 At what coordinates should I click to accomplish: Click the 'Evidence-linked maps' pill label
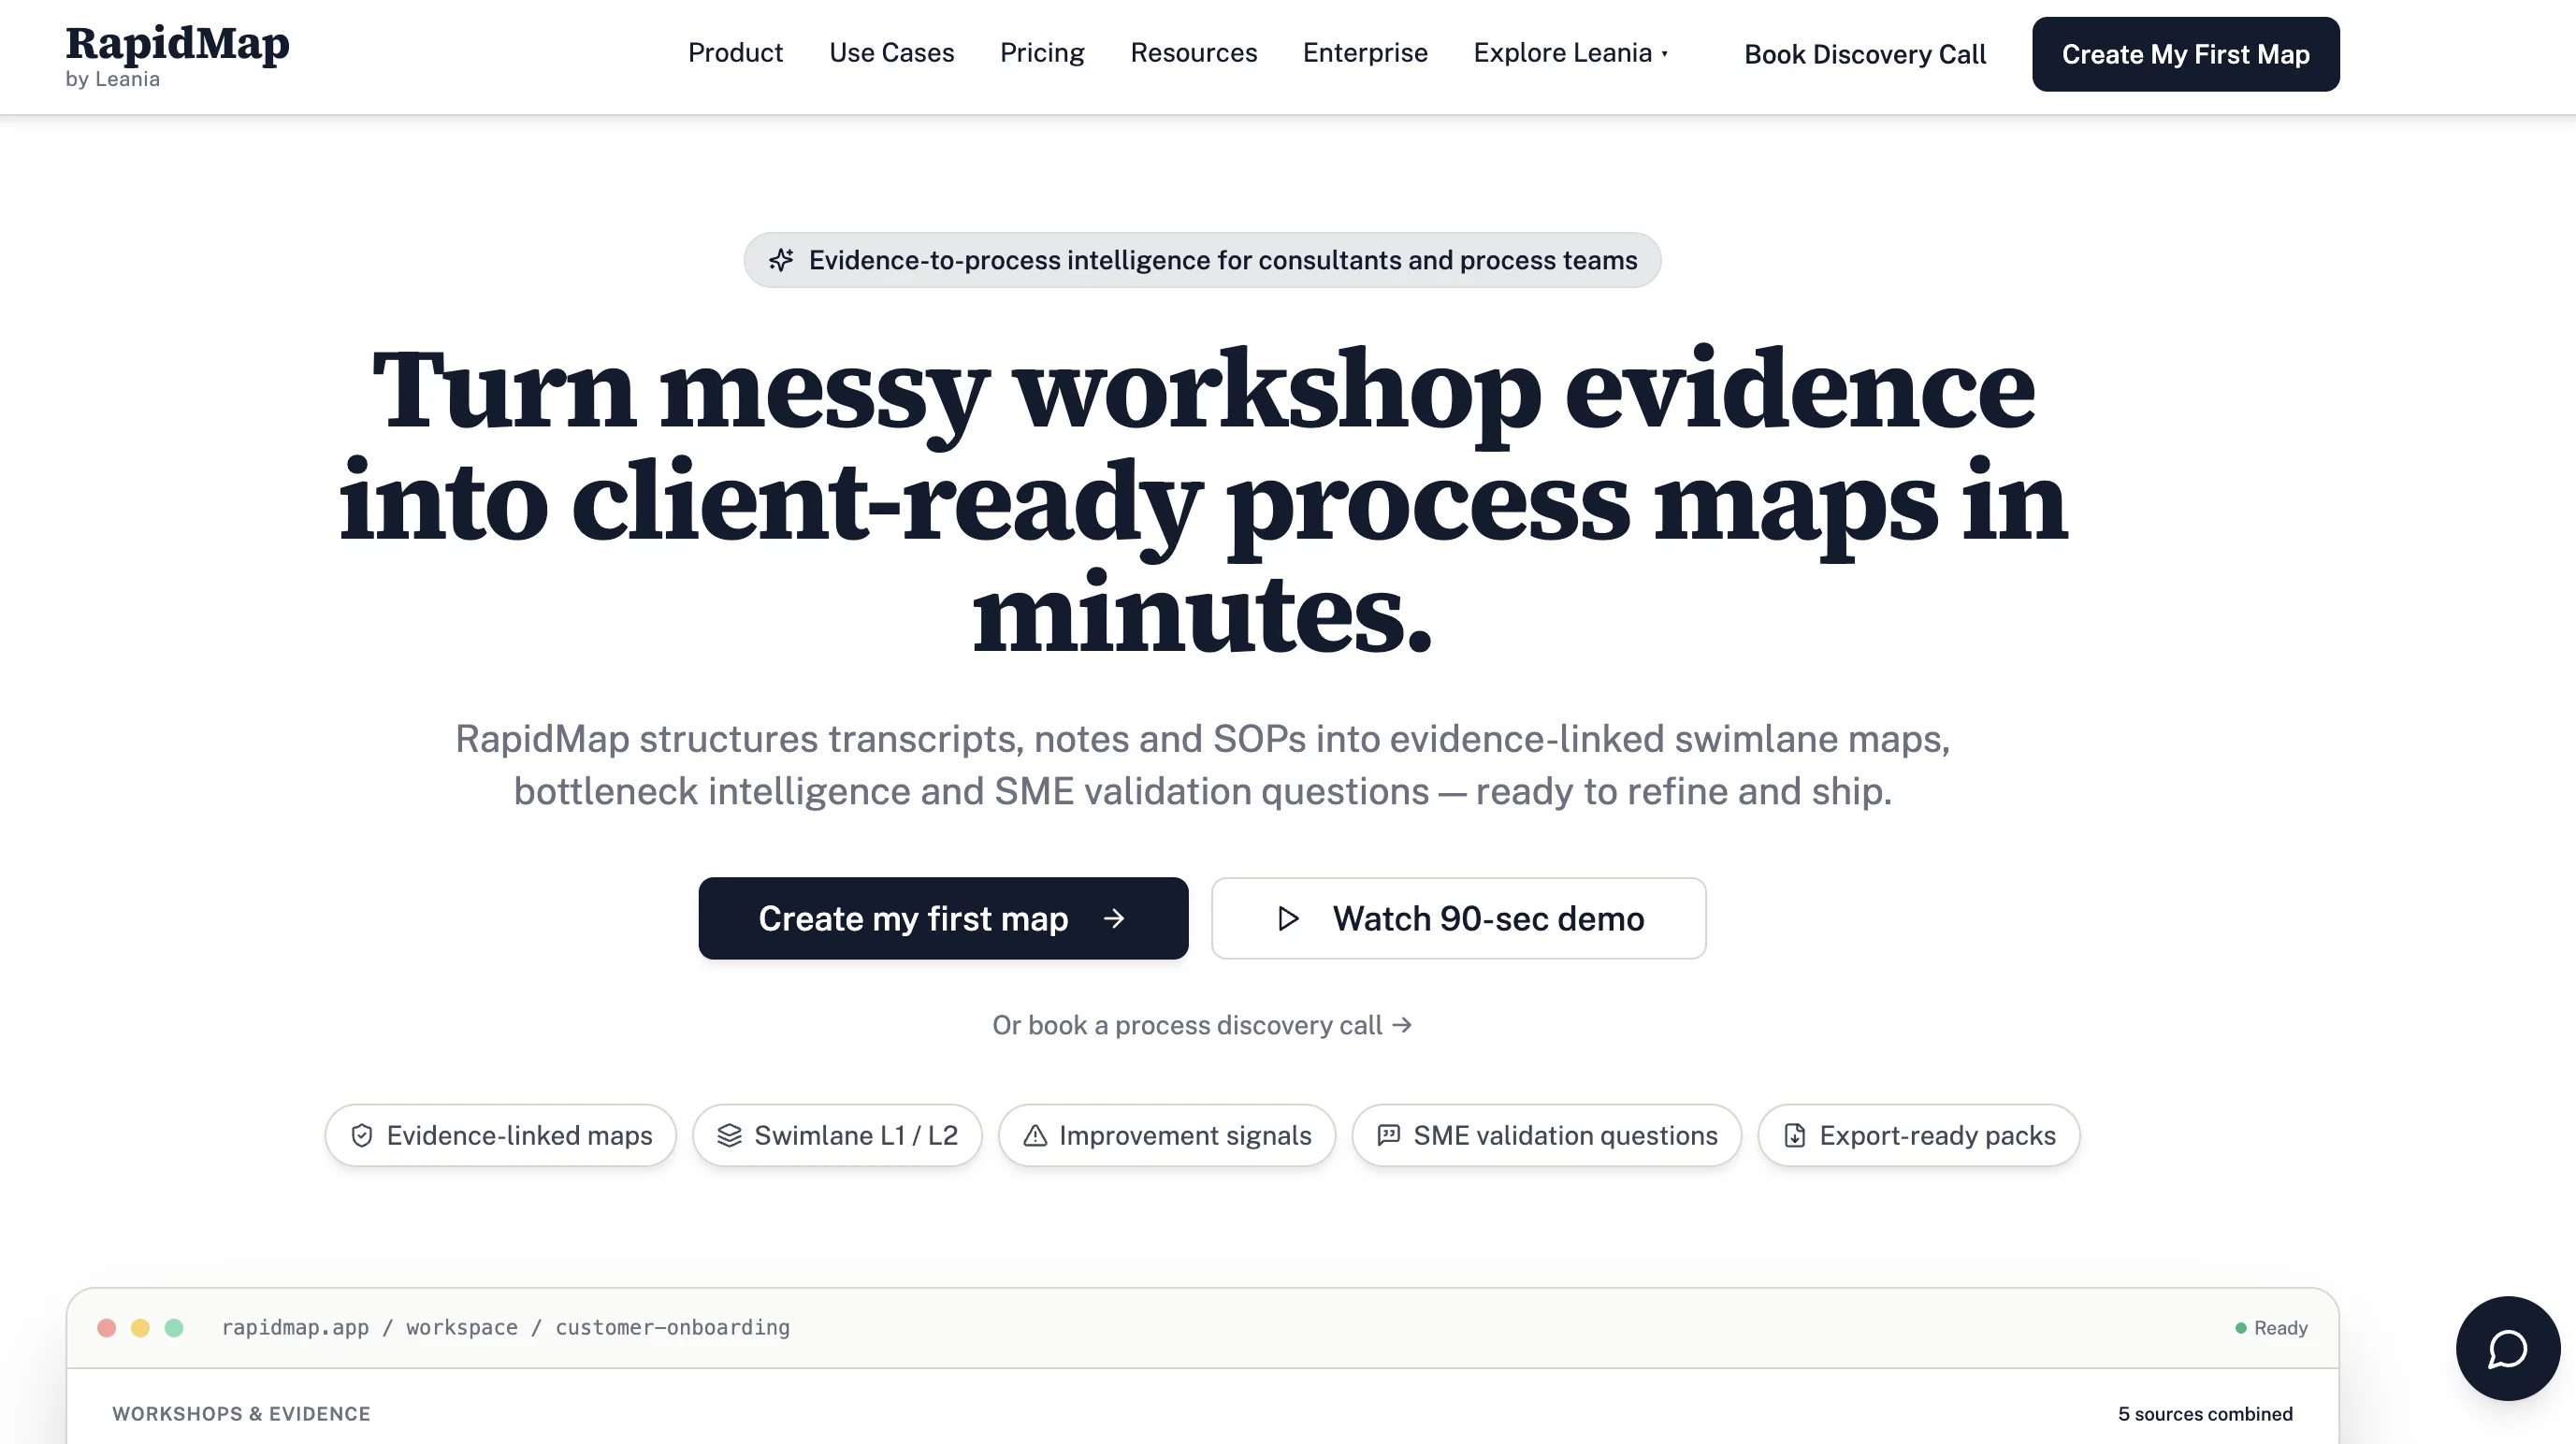[519, 1135]
